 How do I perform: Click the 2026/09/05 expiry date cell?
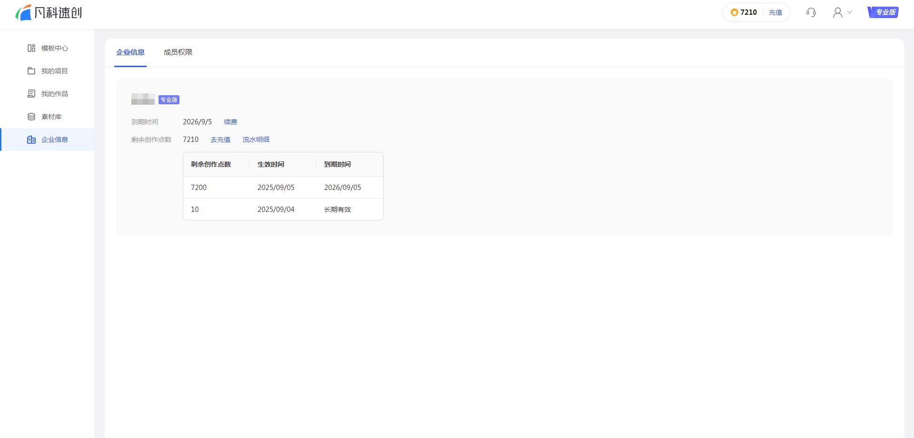(x=343, y=188)
